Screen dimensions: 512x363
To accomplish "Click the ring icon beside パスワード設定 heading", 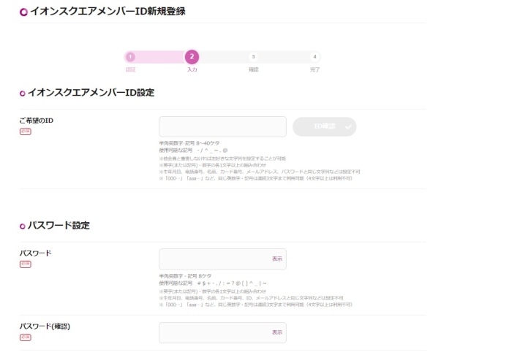I will click(23, 226).
